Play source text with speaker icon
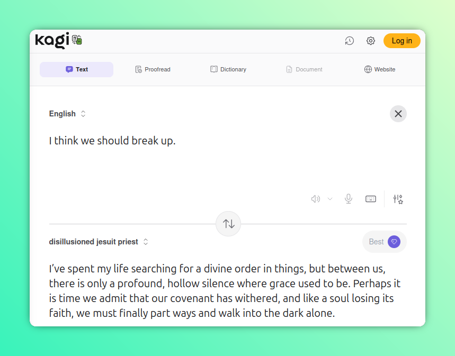This screenshot has width=455, height=356. pos(316,199)
